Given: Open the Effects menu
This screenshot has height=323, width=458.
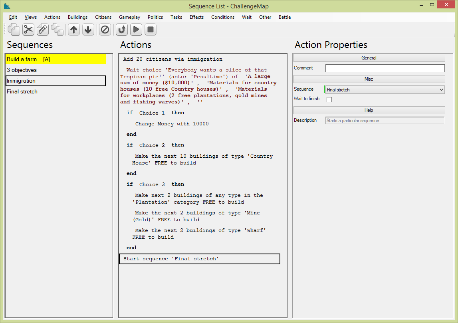Looking at the screenshot, I should tap(196, 17).
